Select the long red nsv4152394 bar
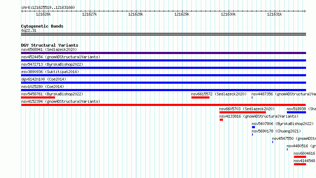The image size is (316, 178). [163, 105]
